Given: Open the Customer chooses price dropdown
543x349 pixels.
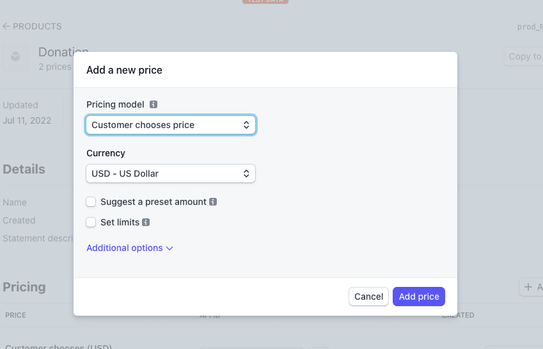Looking at the screenshot, I should [171, 125].
